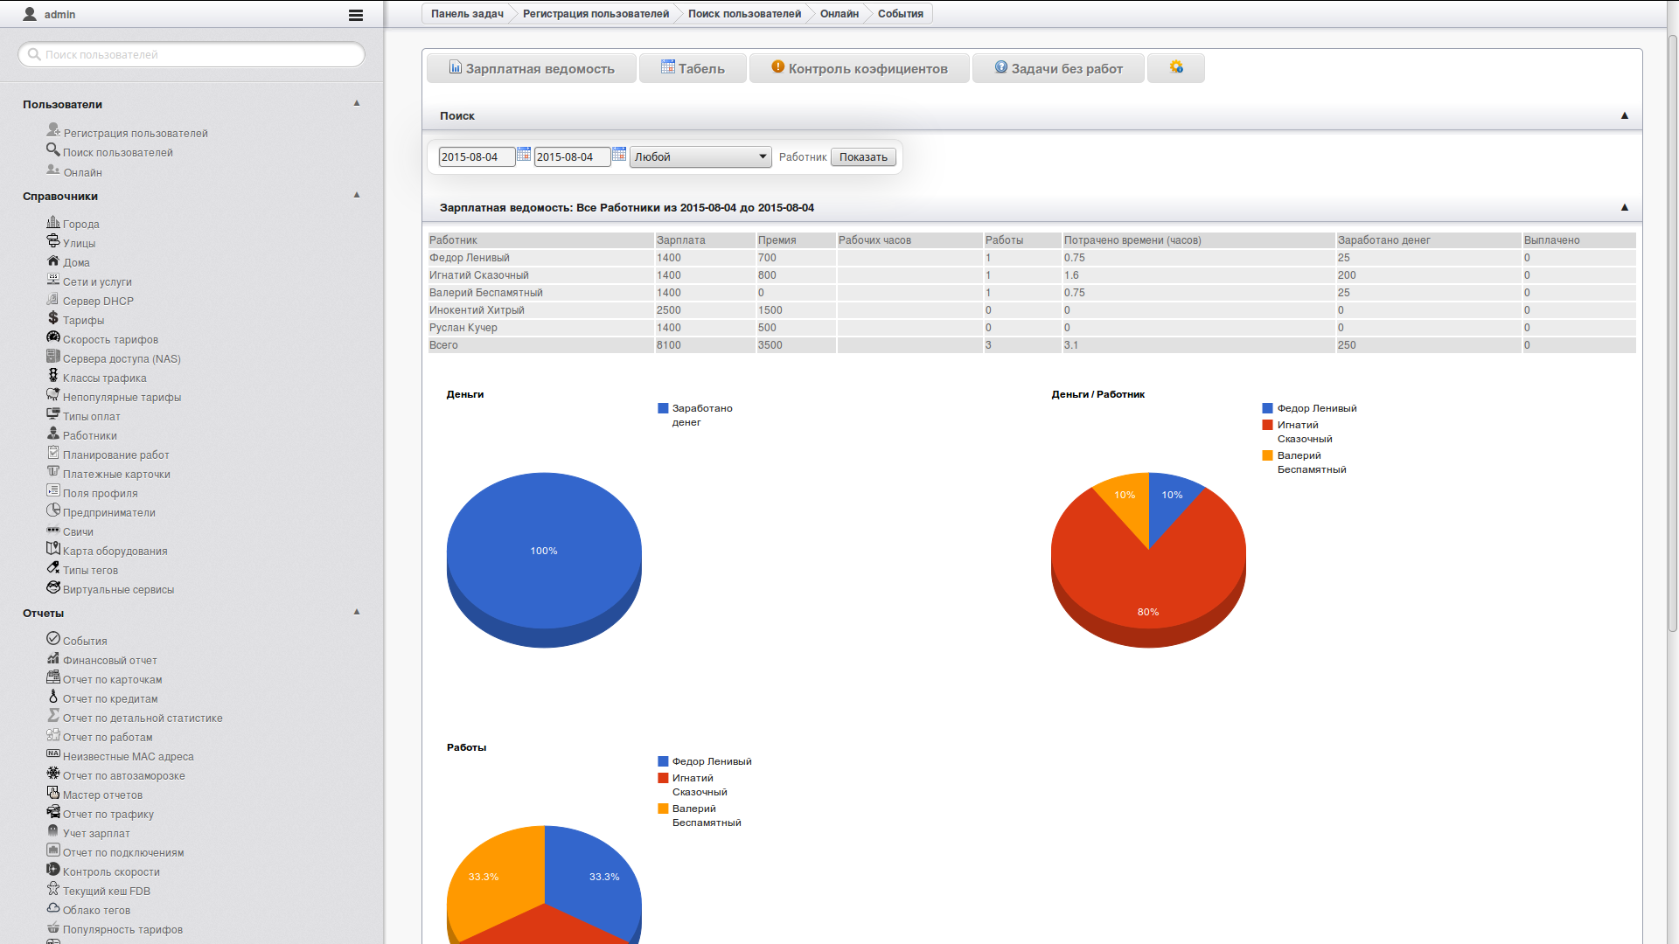Image resolution: width=1679 pixels, height=944 pixels.
Task: Click the Поиск пользователей magnifier icon in the sidebar
Action: point(53,150)
